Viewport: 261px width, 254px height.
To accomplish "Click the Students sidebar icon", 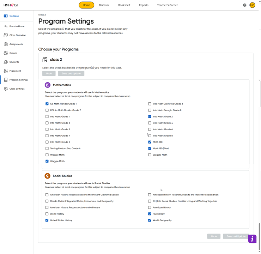I will point(6,62).
